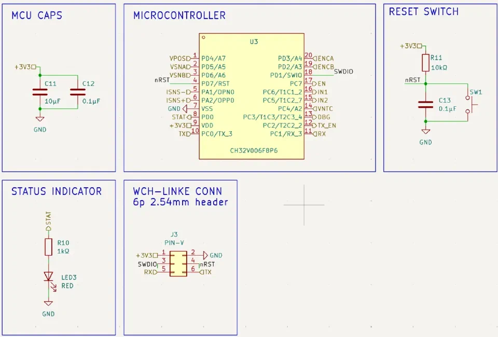Select the SW1 push-button switch symbol

tap(471, 104)
